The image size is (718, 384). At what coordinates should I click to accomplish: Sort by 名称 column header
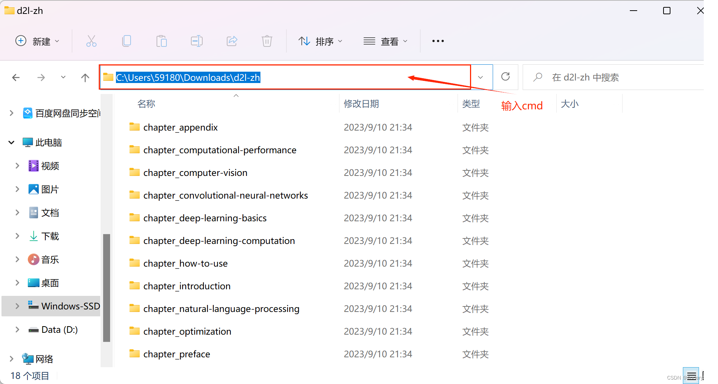(146, 104)
